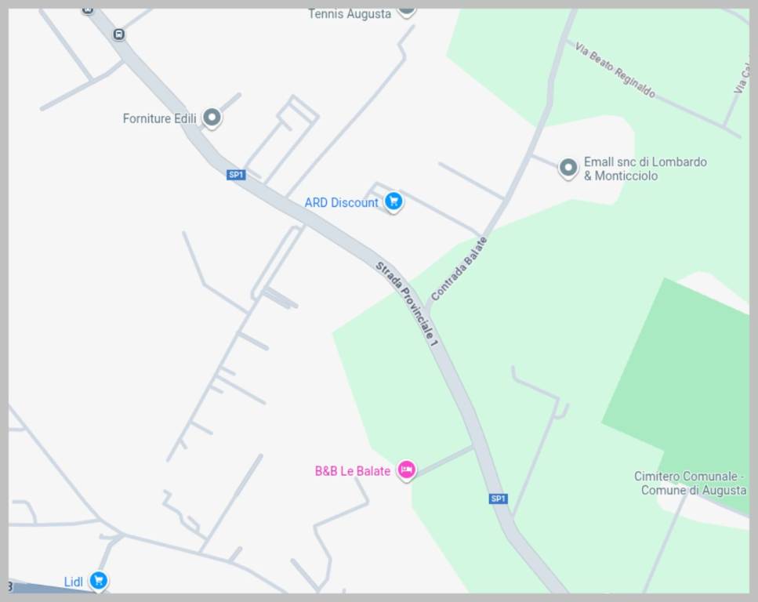758x602 pixels.
Task: Click the SP1 road shield near ARD Discount
Action: coord(236,175)
